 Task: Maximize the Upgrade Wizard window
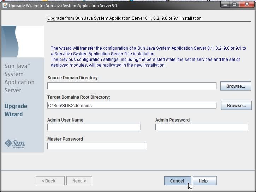pos(234,5)
